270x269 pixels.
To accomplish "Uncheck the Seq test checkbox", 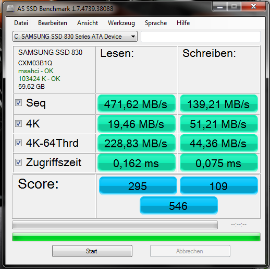I will (x=18, y=102).
